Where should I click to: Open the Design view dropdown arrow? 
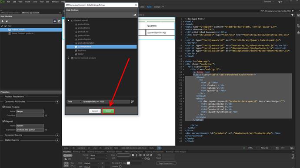click(163, 7)
